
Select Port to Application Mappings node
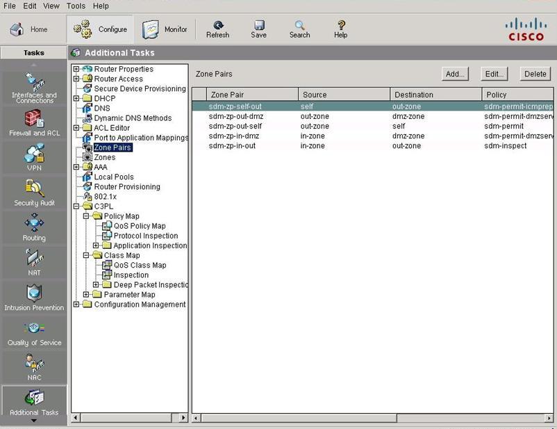141,138
